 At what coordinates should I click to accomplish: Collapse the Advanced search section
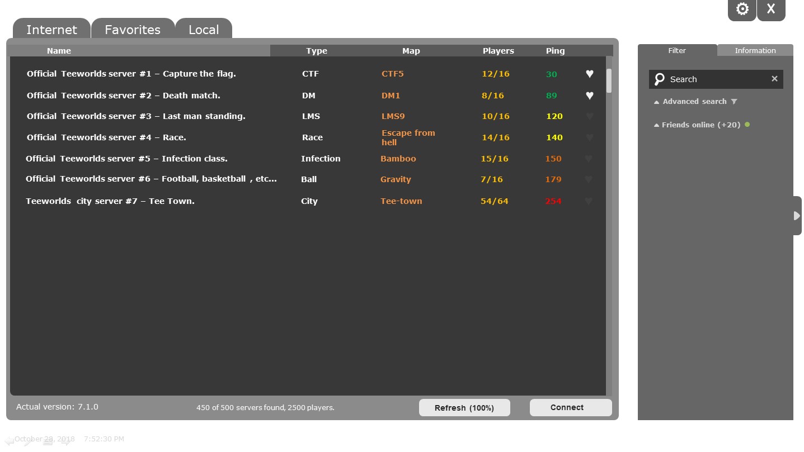click(x=657, y=102)
